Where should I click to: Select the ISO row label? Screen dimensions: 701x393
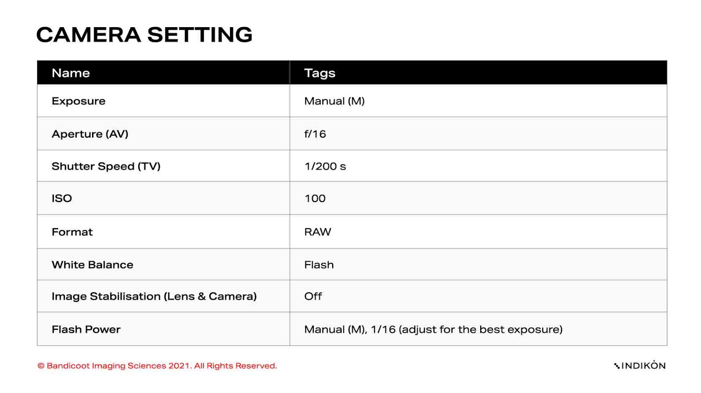pos(62,198)
